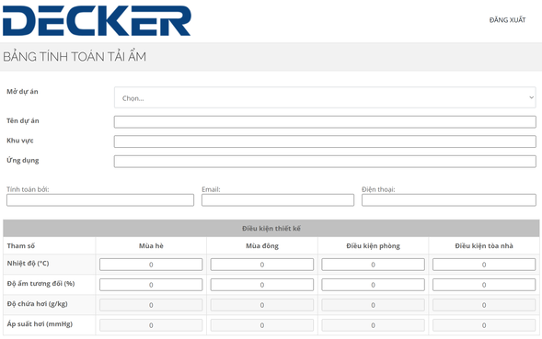Focus the Ứng dụng input field
The height and width of the screenshot is (339, 542).
pos(325,161)
